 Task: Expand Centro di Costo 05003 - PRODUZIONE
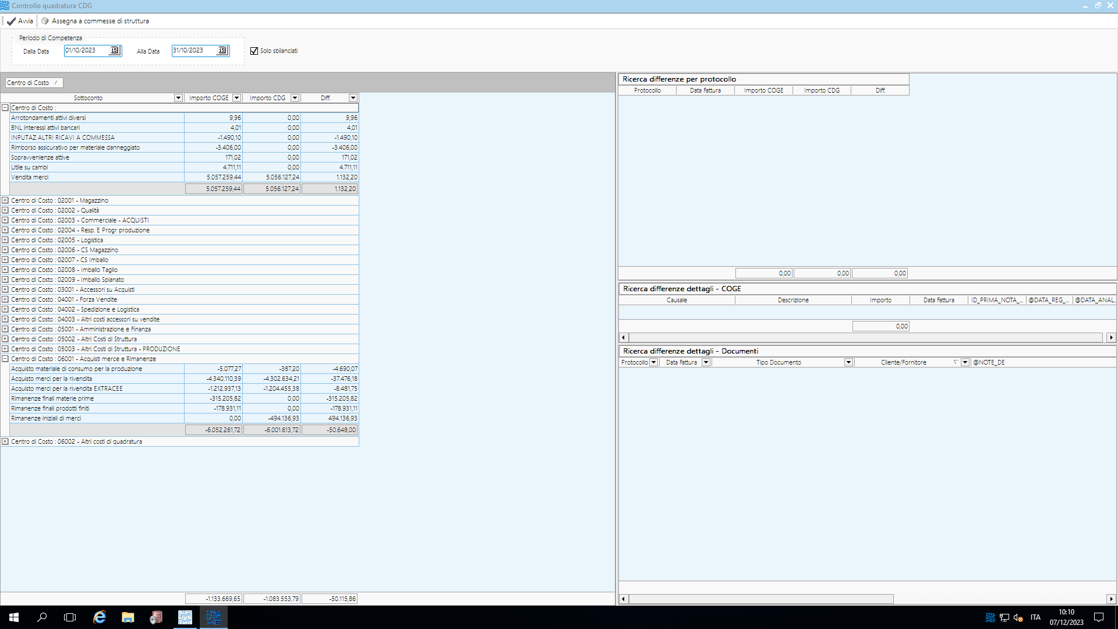pos(5,349)
